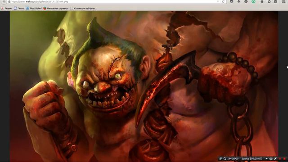The width and height of the screenshot is (288, 162).
Task: Open the Firefox hamburger menu
Action: point(284,1)
